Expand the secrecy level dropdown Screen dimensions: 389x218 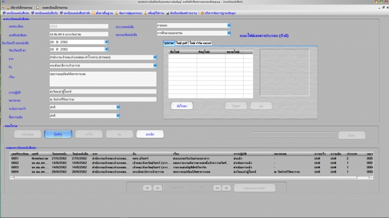coord(118,115)
